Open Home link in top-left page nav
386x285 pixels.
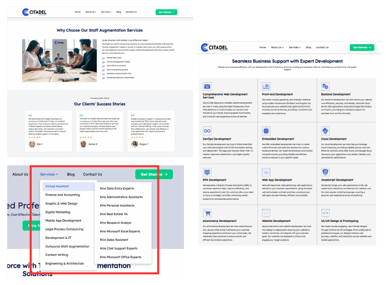pos(77,12)
